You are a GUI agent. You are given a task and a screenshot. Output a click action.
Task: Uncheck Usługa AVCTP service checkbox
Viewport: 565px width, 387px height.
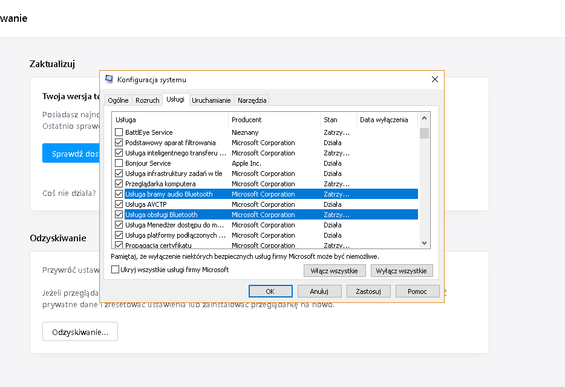(x=119, y=204)
